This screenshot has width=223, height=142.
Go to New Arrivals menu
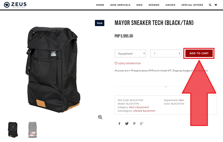pos(120,5)
